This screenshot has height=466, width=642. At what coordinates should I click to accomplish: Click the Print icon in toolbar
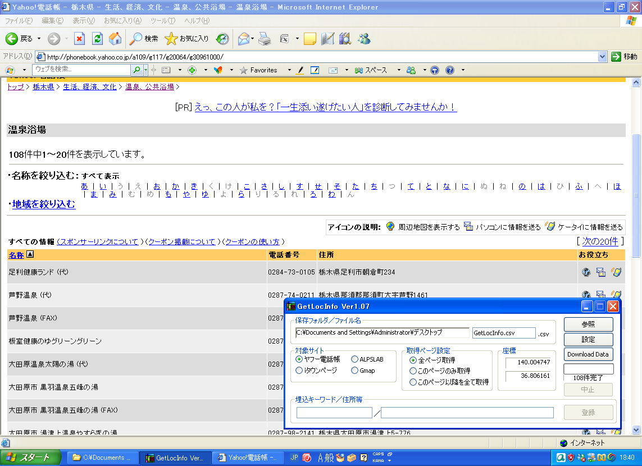(x=265, y=39)
